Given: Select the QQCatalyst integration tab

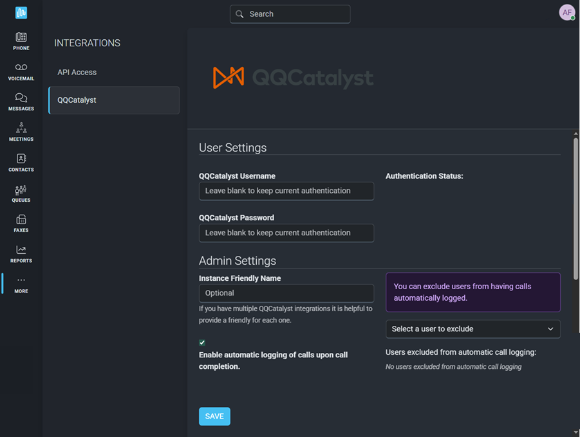Looking at the screenshot, I should click(113, 100).
